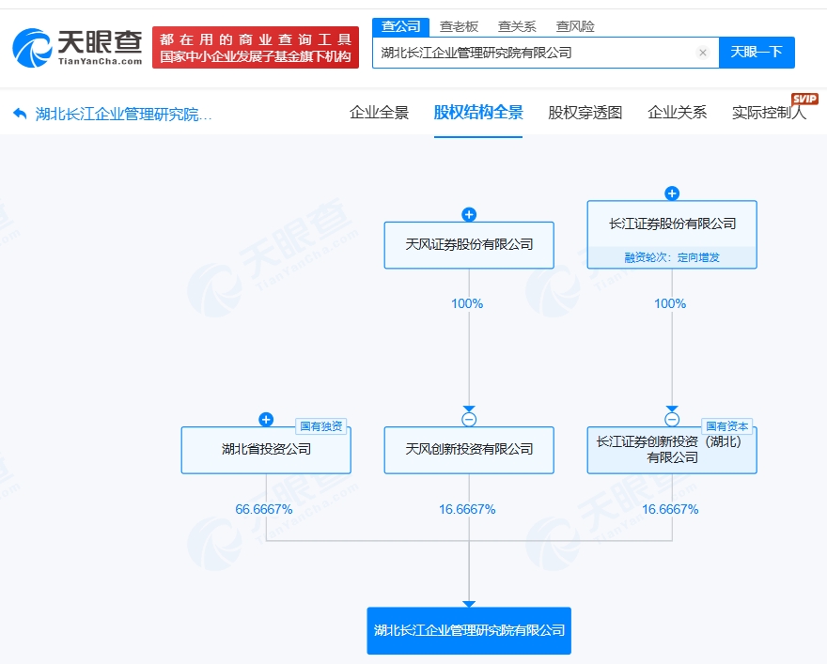Image resolution: width=827 pixels, height=664 pixels.
Task: Click the red banner advertisement image
Action: (x=256, y=48)
